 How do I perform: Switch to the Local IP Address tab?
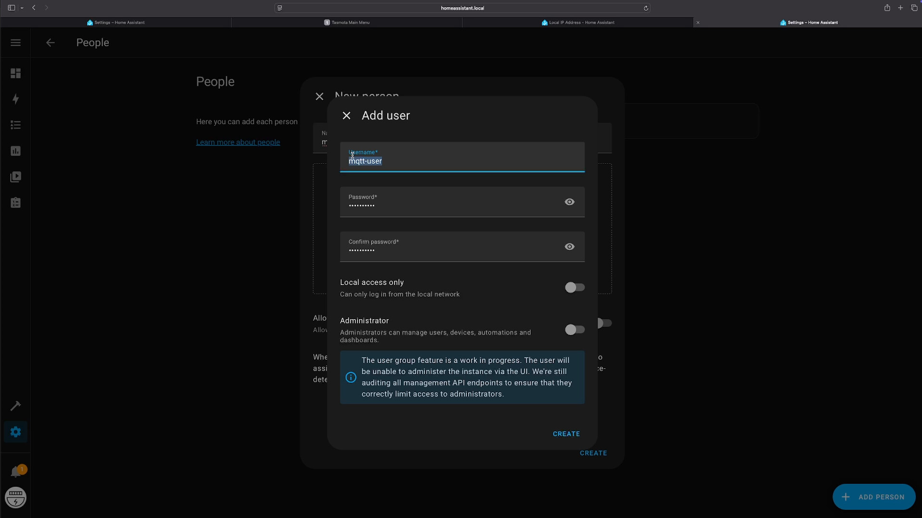pos(577,23)
